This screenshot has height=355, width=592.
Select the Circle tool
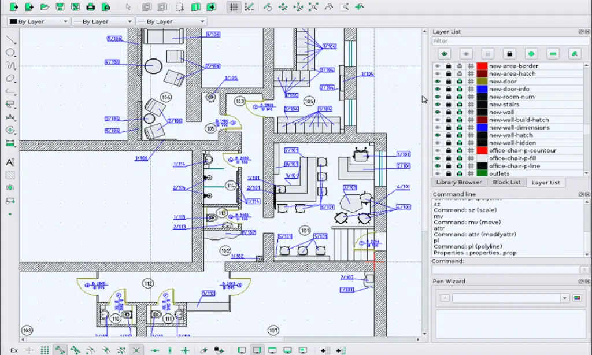(x=9, y=52)
